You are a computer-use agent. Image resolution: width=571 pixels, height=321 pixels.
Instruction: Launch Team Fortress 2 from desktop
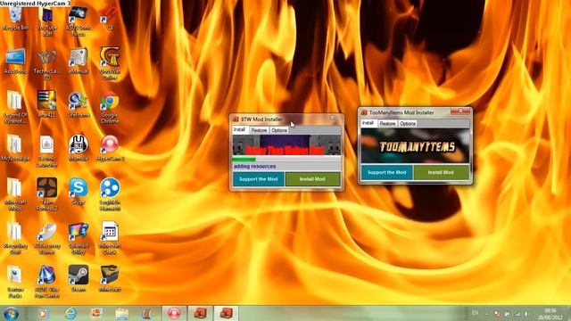(47, 194)
